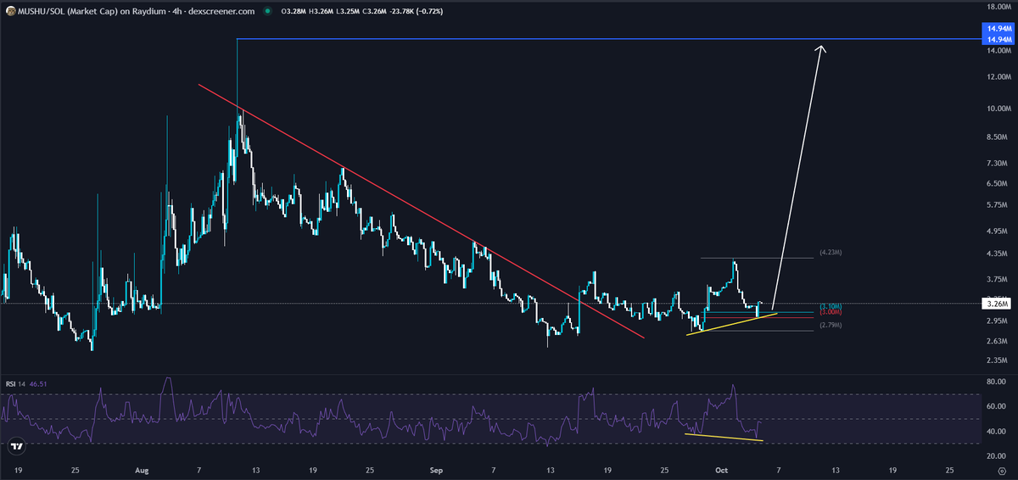Select the (2.79M) level label

(830, 325)
